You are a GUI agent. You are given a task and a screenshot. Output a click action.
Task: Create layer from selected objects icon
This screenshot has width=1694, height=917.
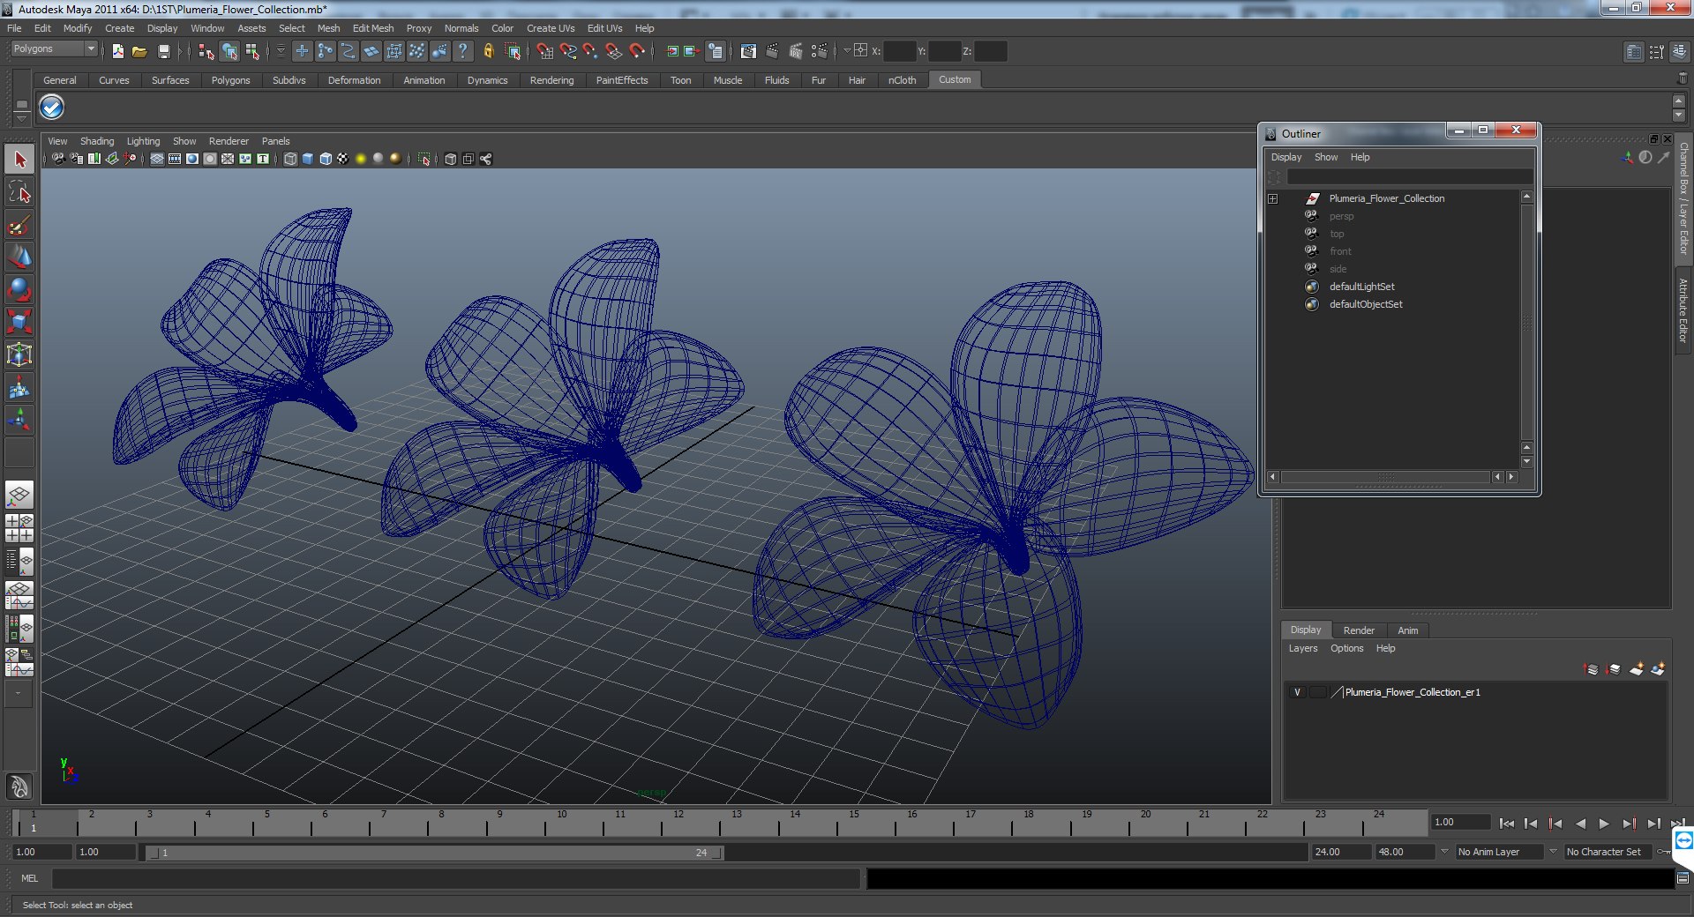(x=1658, y=669)
